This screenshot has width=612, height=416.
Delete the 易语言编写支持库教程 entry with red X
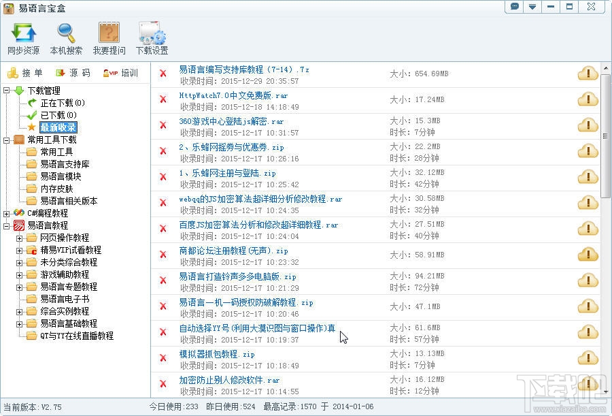point(163,73)
